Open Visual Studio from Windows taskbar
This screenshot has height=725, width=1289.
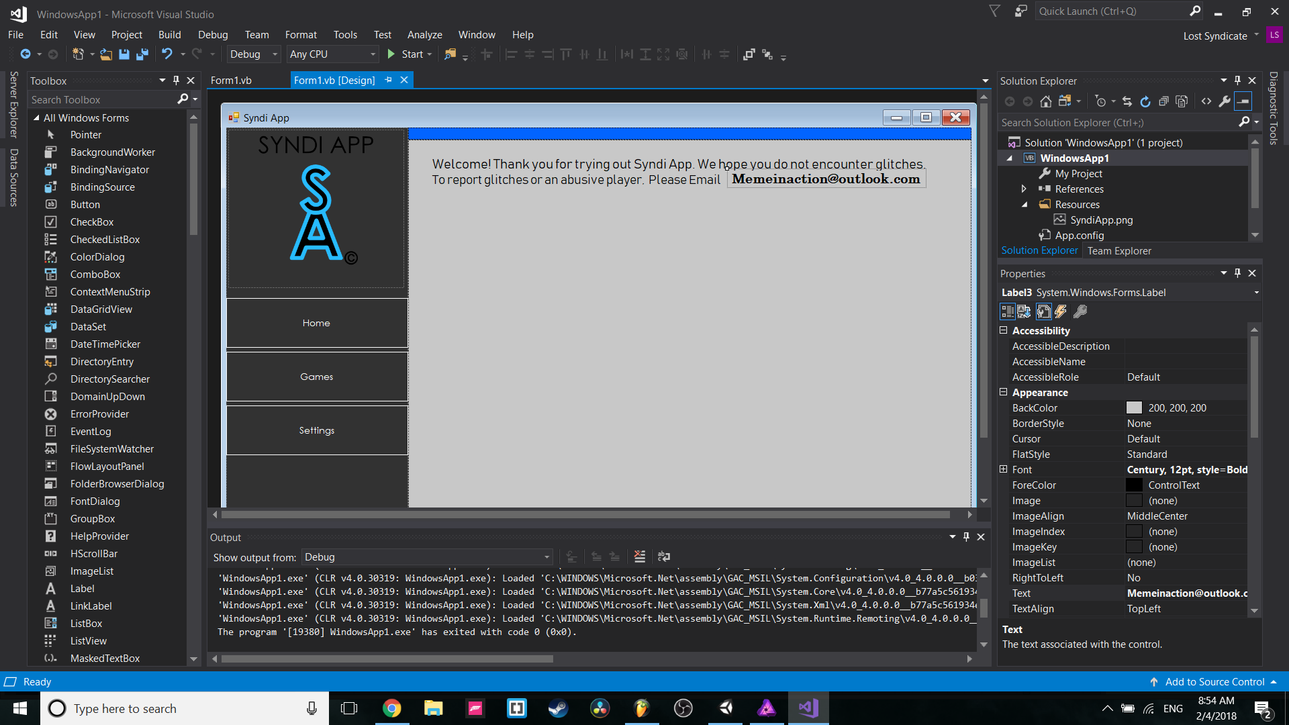point(808,708)
